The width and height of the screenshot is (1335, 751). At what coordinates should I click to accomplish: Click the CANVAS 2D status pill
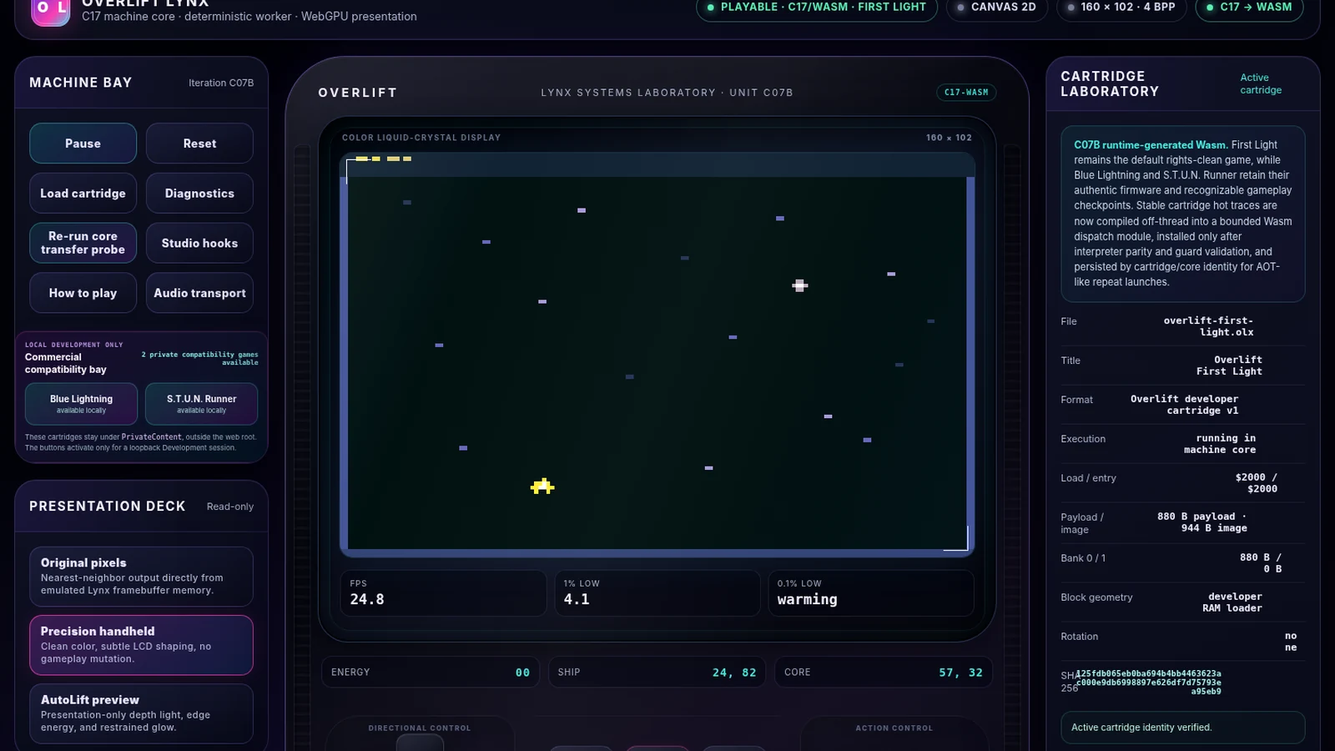click(x=996, y=8)
